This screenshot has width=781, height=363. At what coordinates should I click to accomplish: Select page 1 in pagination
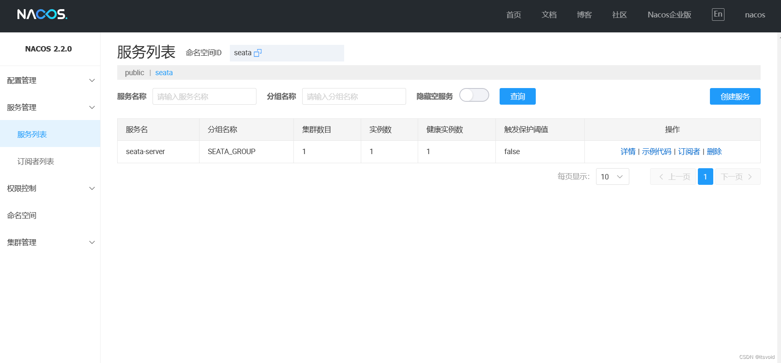click(x=705, y=177)
